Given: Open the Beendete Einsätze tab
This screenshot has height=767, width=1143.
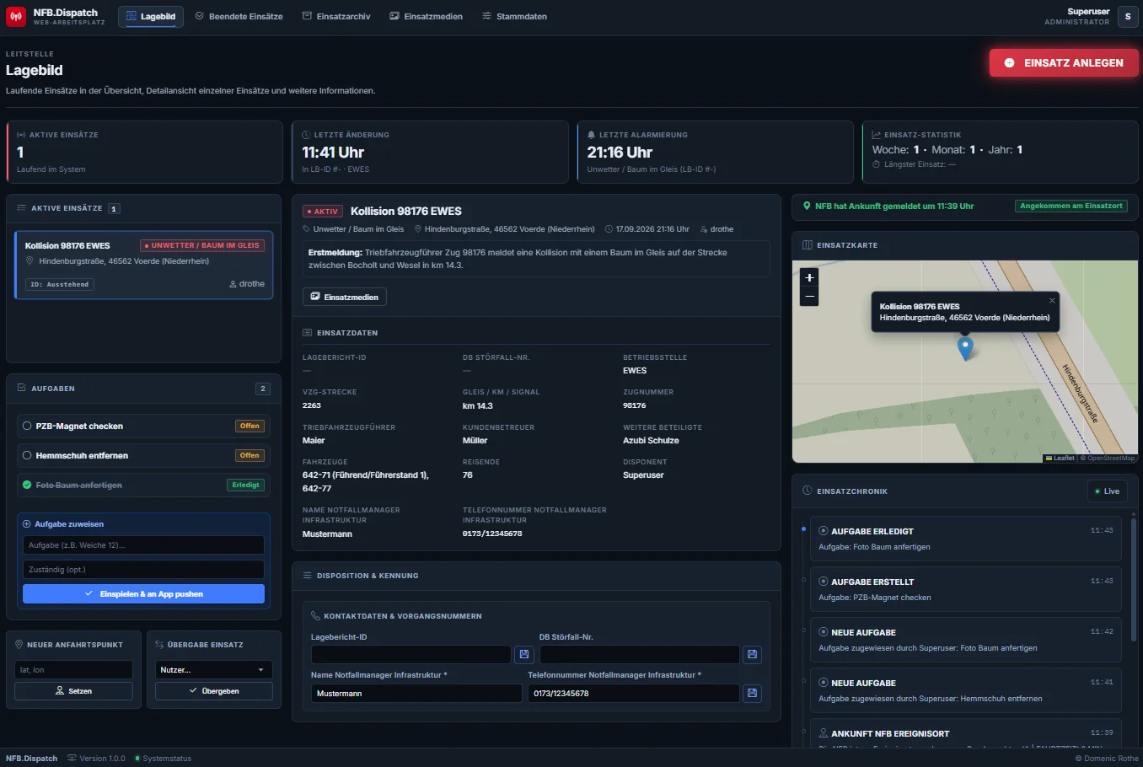Looking at the screenshot, I should coord(239,16).
